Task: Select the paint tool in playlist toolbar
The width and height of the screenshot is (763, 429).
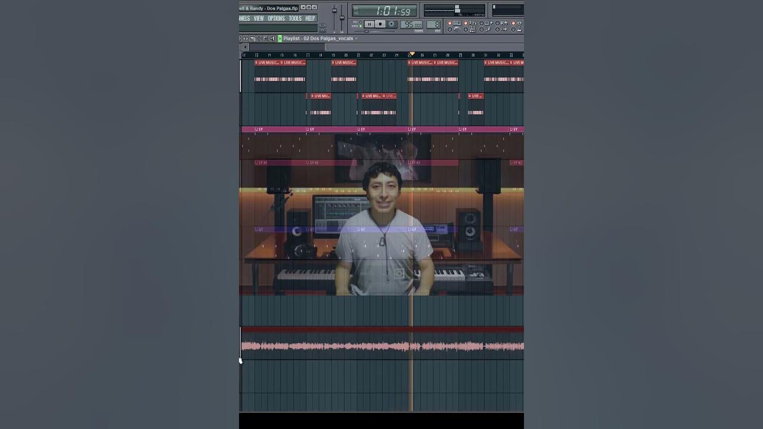Action: (x=252, y=39)
